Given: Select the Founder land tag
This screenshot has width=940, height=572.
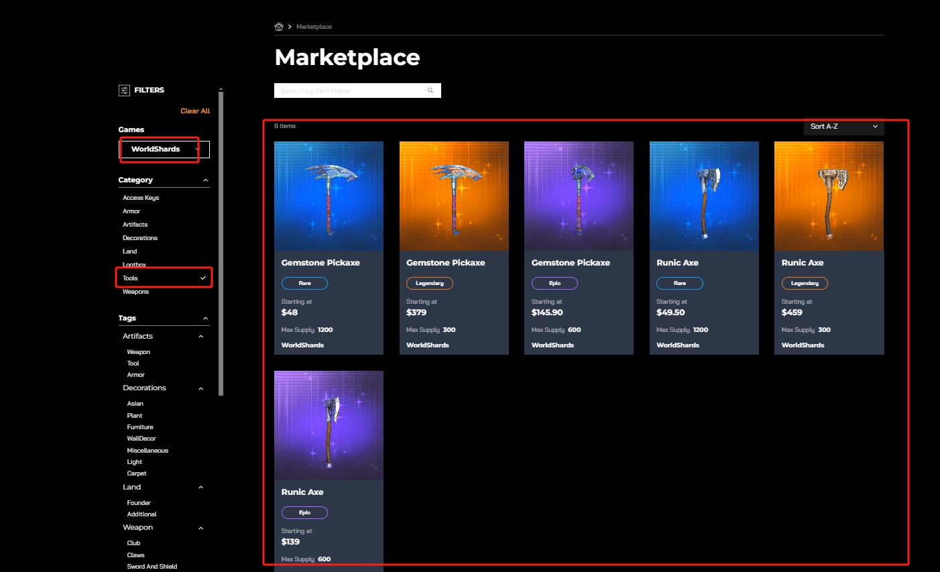Looking at the screenshot, I should tap(139, 503).
